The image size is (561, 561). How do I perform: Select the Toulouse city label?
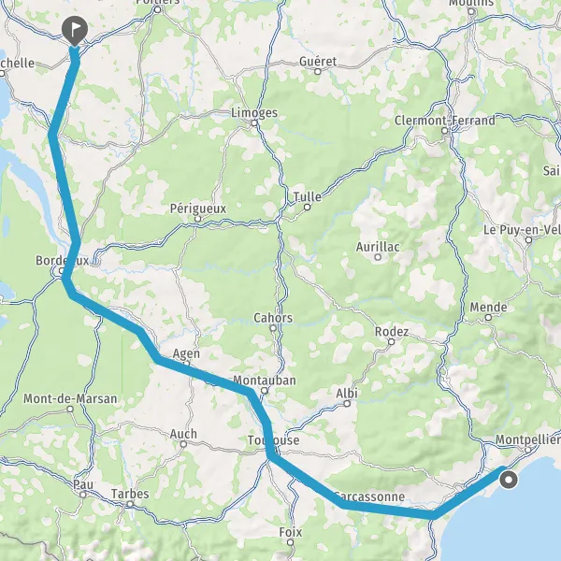(x=273, y=440)
